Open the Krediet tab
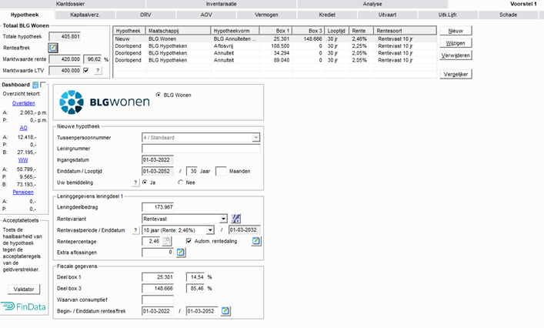544x328 pixels. coord(327,15)
